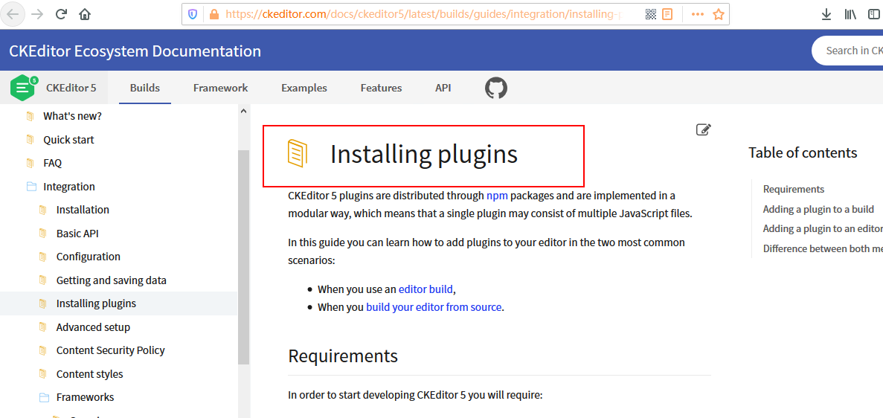Follow the build your editor from source link
Viewport: 883px width, 418px height.
[x=434, y=308]
